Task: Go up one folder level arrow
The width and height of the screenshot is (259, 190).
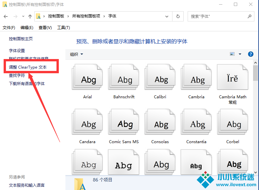Action: [30, 16]
